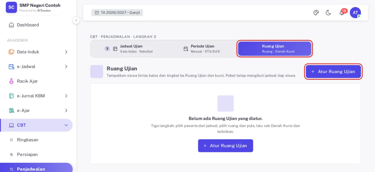
Task: Expand the Data Induk chevron
Action: (66, 52)
